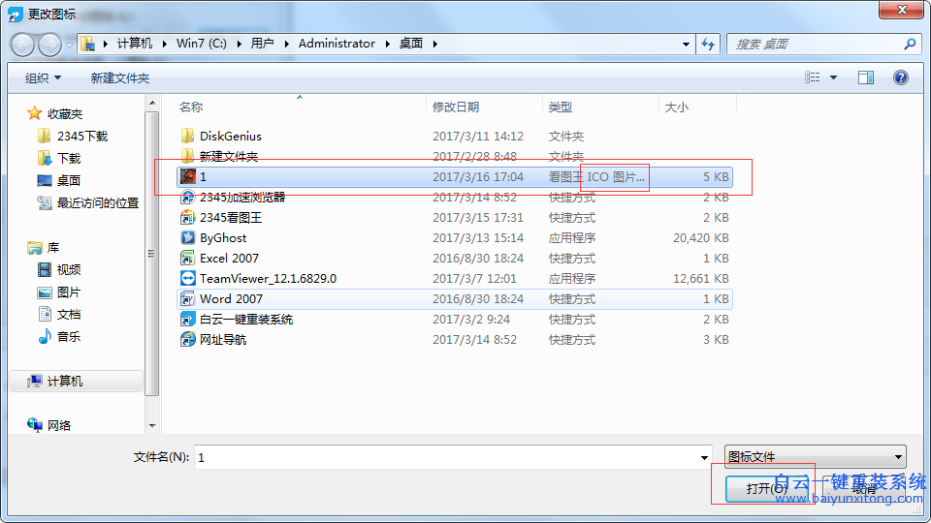Select the Excel 2007 shortcut icon
The width and height of the screenshot is (931, 523).
pyautogui.click(x=187, y=258)
